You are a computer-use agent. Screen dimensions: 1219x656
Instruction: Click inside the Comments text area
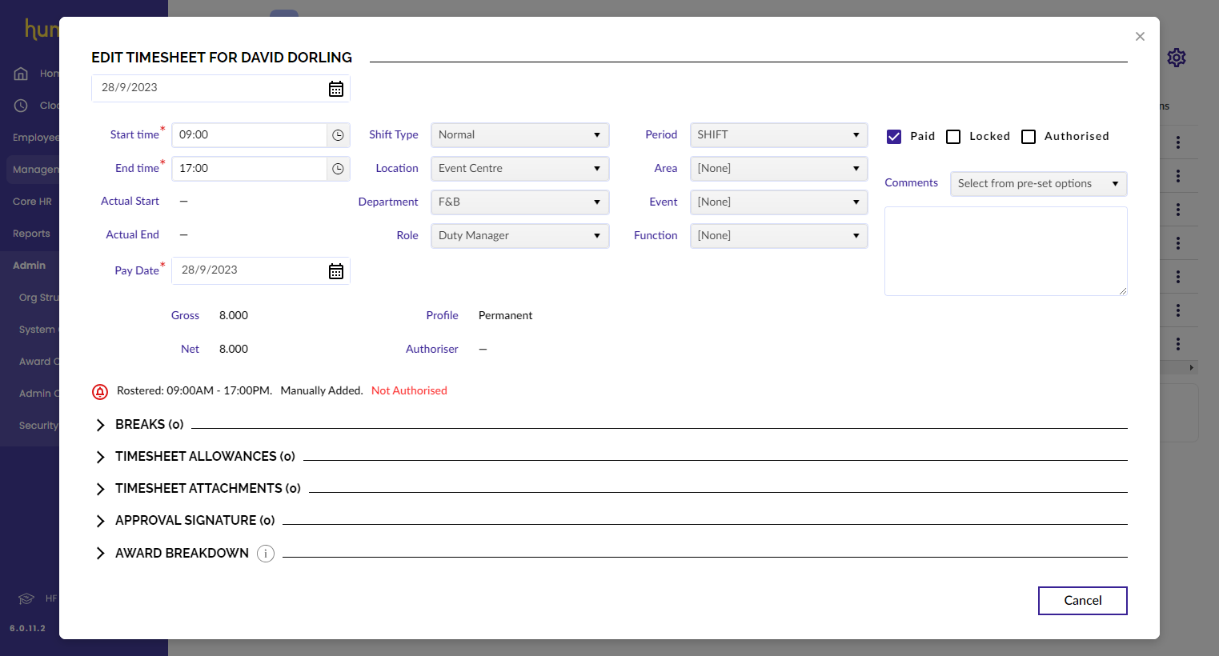click(1005, 250)
